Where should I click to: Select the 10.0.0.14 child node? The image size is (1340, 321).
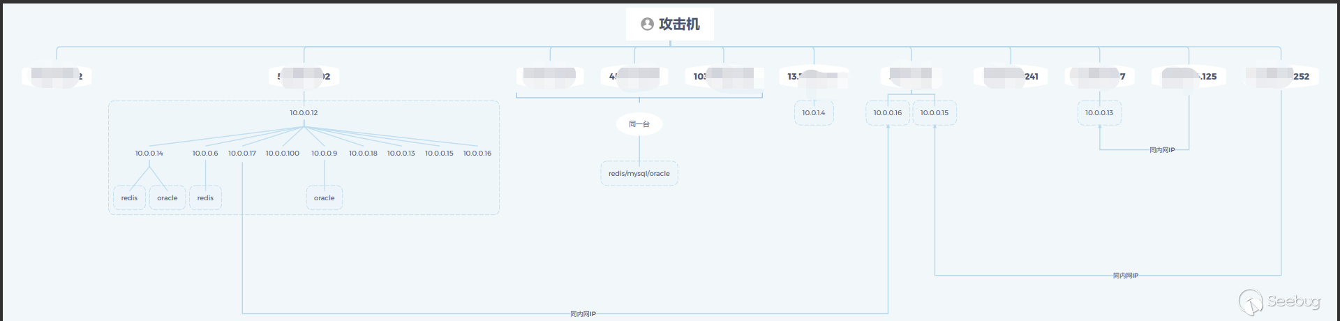pos(149,153)
